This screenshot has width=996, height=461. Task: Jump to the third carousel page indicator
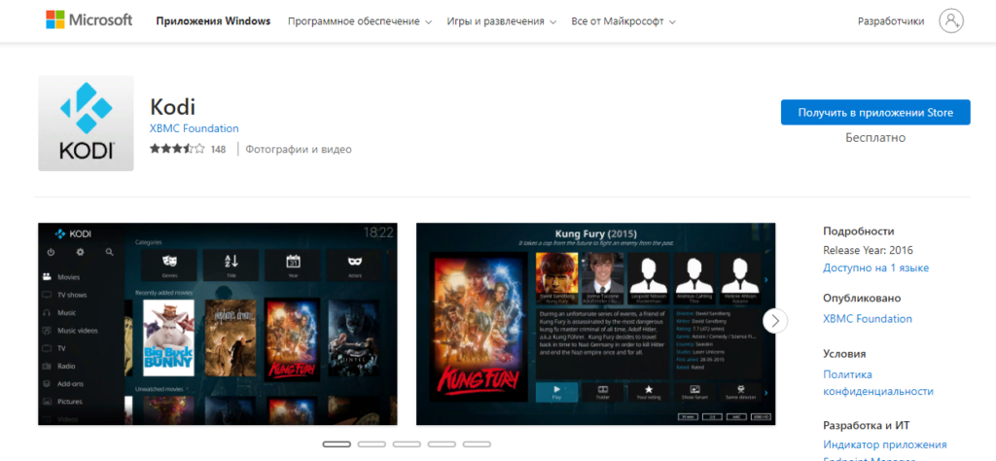(407, 443)
